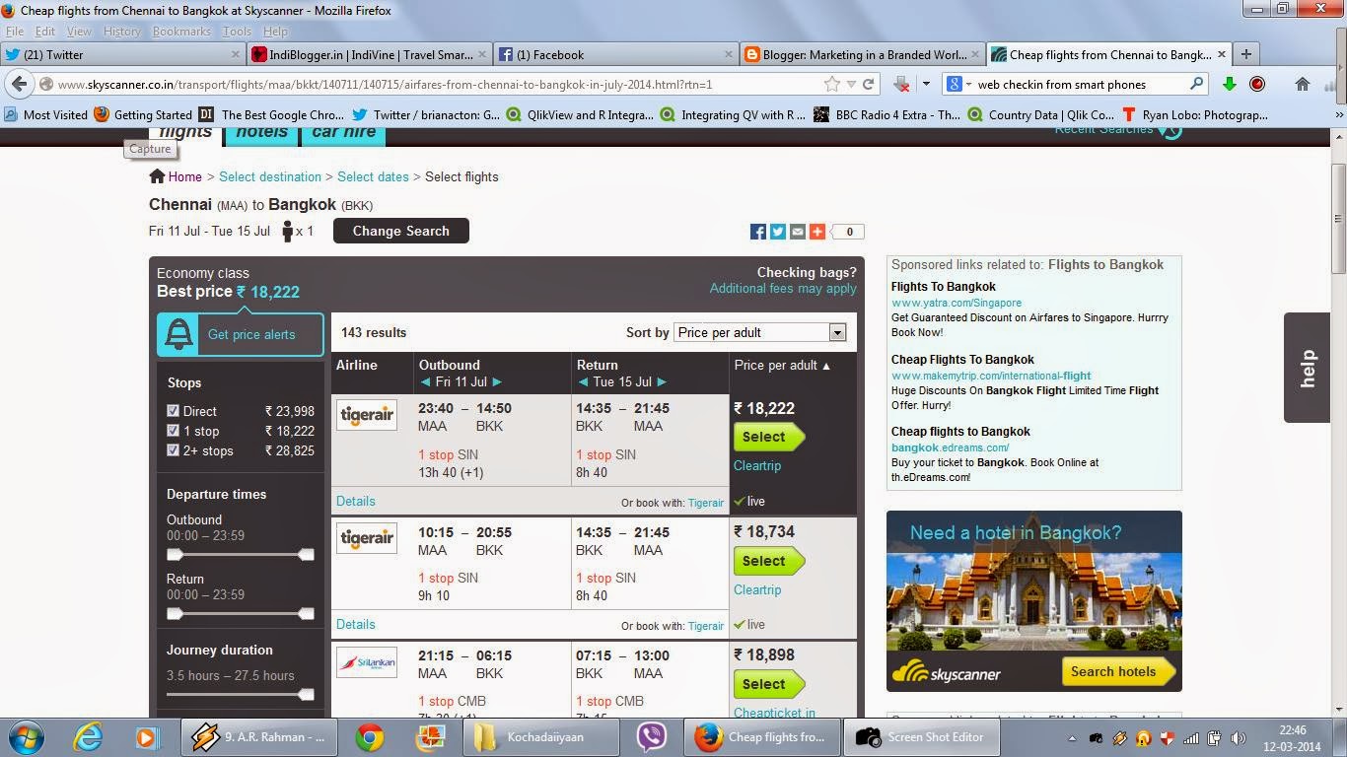Uncheck the 1 stop filter
1347x757 pixels.
click(x=174, y=431)
